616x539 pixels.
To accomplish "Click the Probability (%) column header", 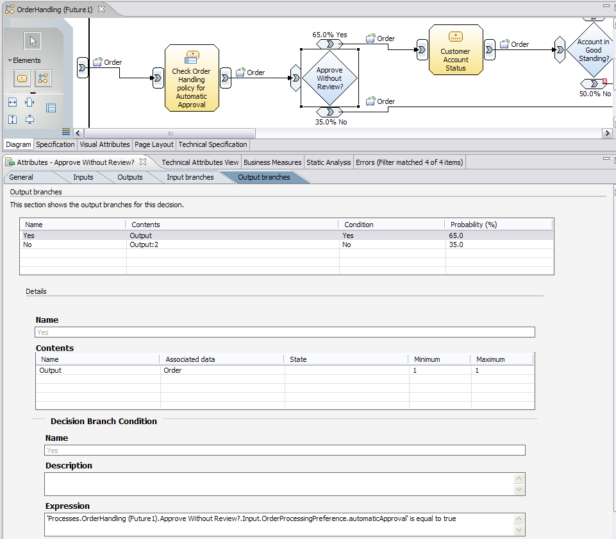I will (x=498, y=225).
